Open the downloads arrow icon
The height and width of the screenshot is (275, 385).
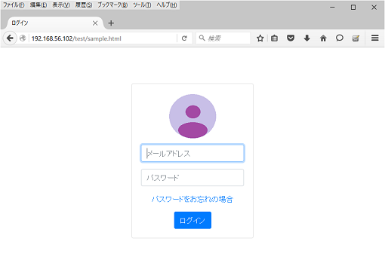(x=306, y=38)
